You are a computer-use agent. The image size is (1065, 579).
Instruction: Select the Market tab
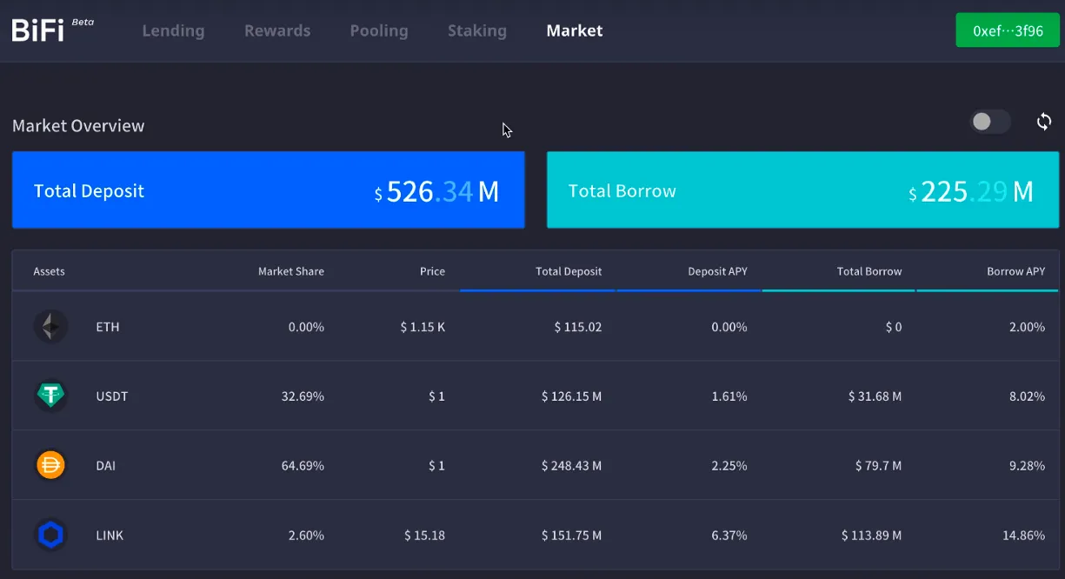click(x=575, y=30)
